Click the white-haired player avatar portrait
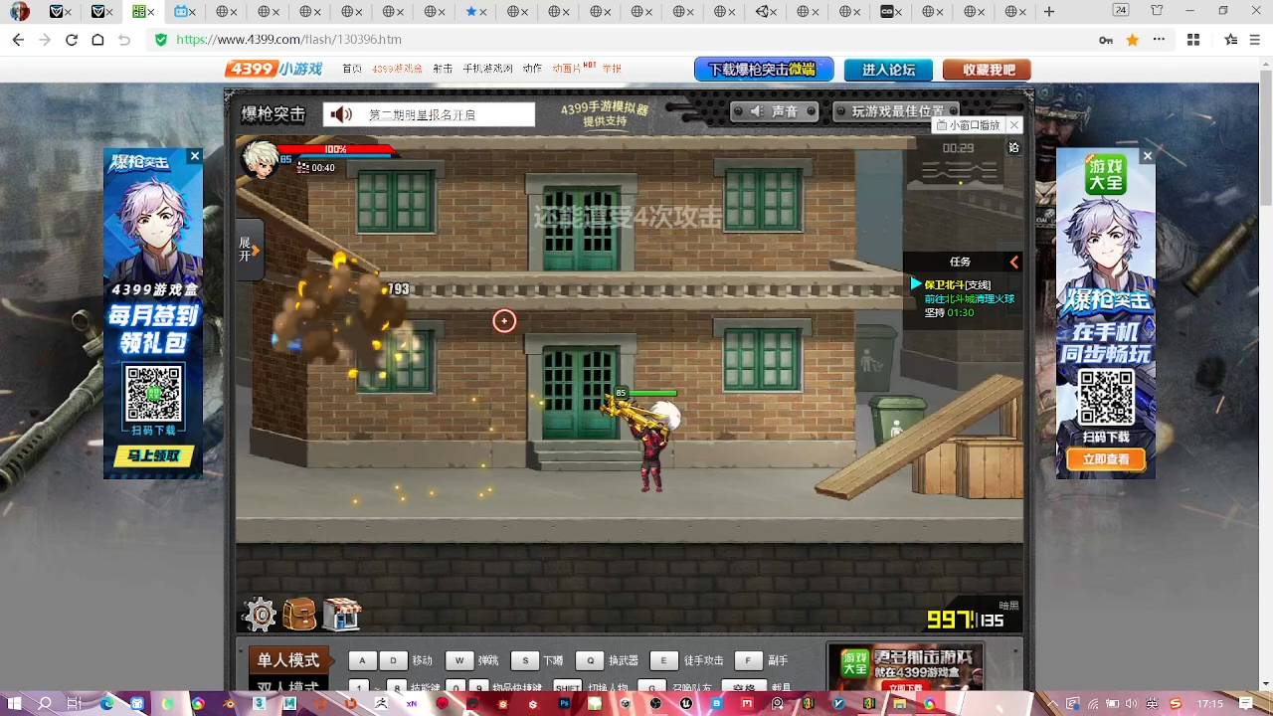This screenshot has width=1273, height=716. click(x=261, y=159)
